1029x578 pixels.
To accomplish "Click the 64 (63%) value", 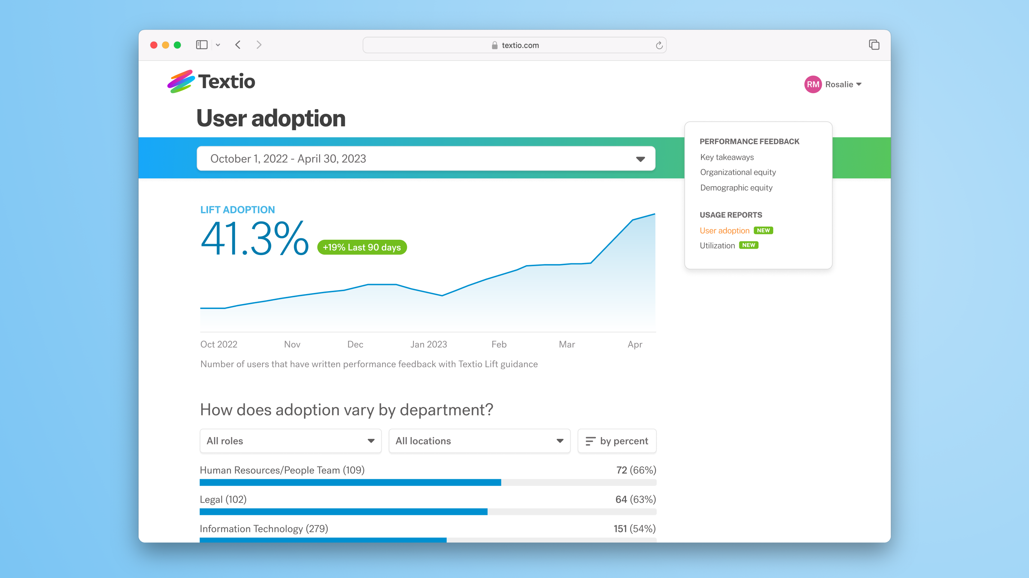I will (636, 499).
